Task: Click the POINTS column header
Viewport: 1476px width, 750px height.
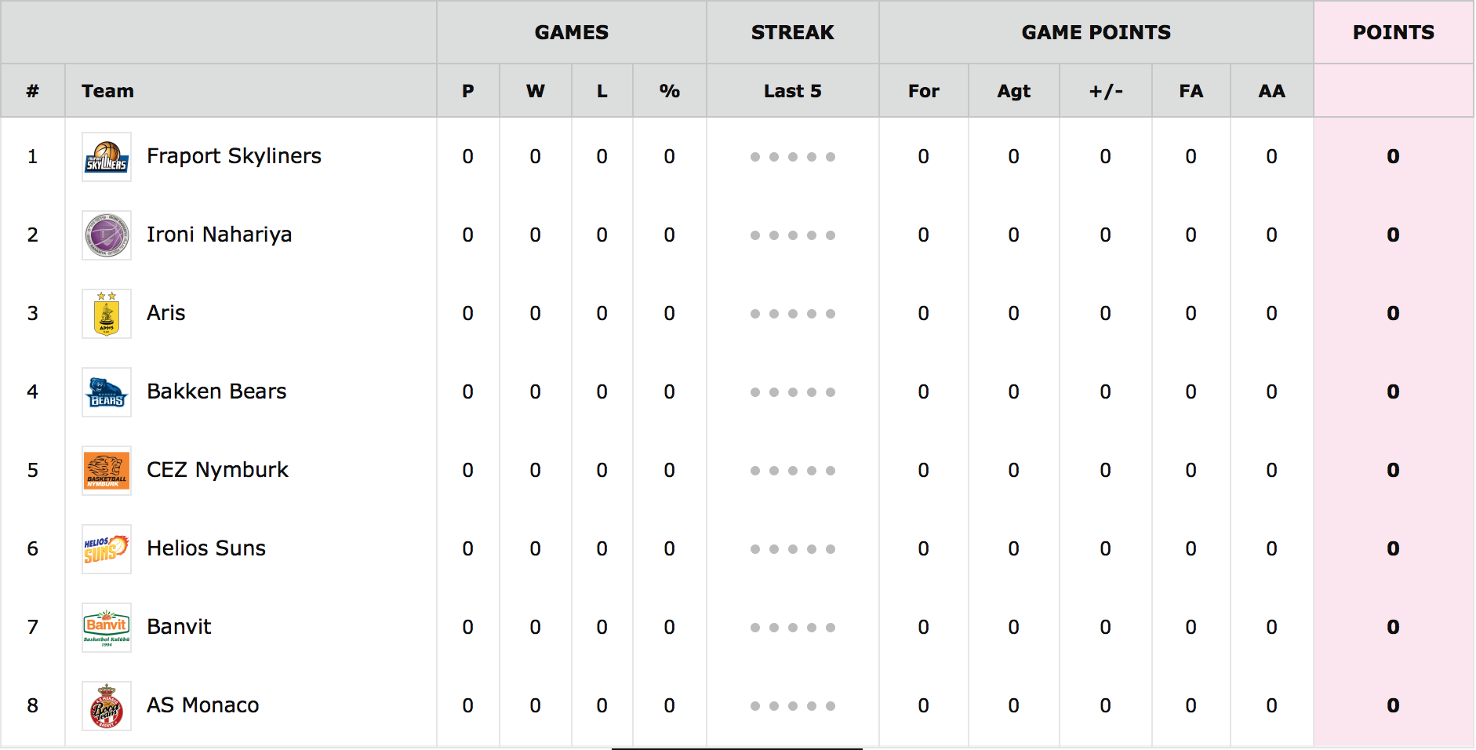Action: 1394,32
